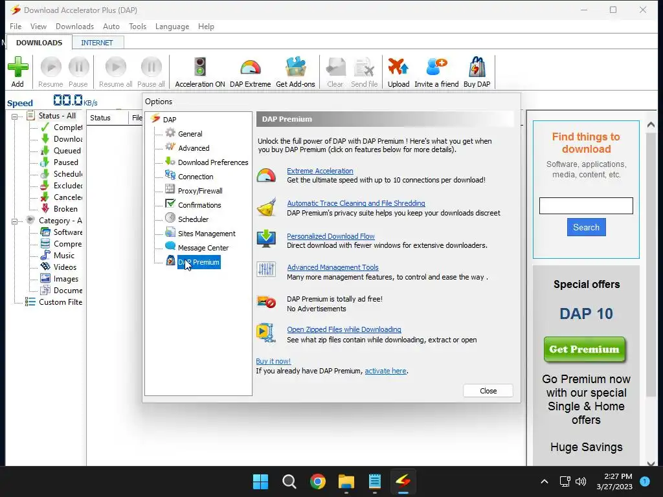Click the Pause toolbar button
Viewport: 663px width, 497px height.
coord(78,72)
